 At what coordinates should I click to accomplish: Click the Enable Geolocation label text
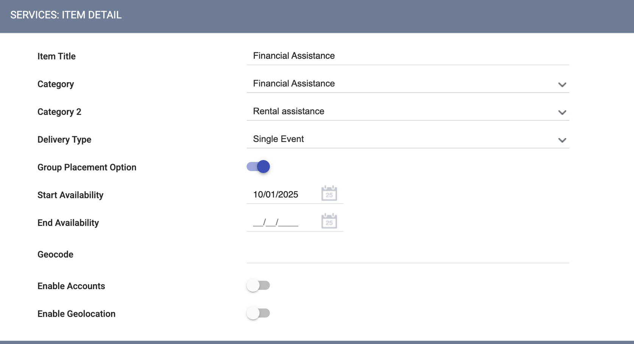[x=76, y=314]
